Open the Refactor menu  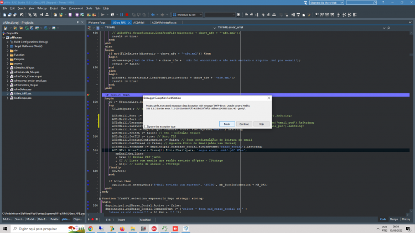coord(42,8)
